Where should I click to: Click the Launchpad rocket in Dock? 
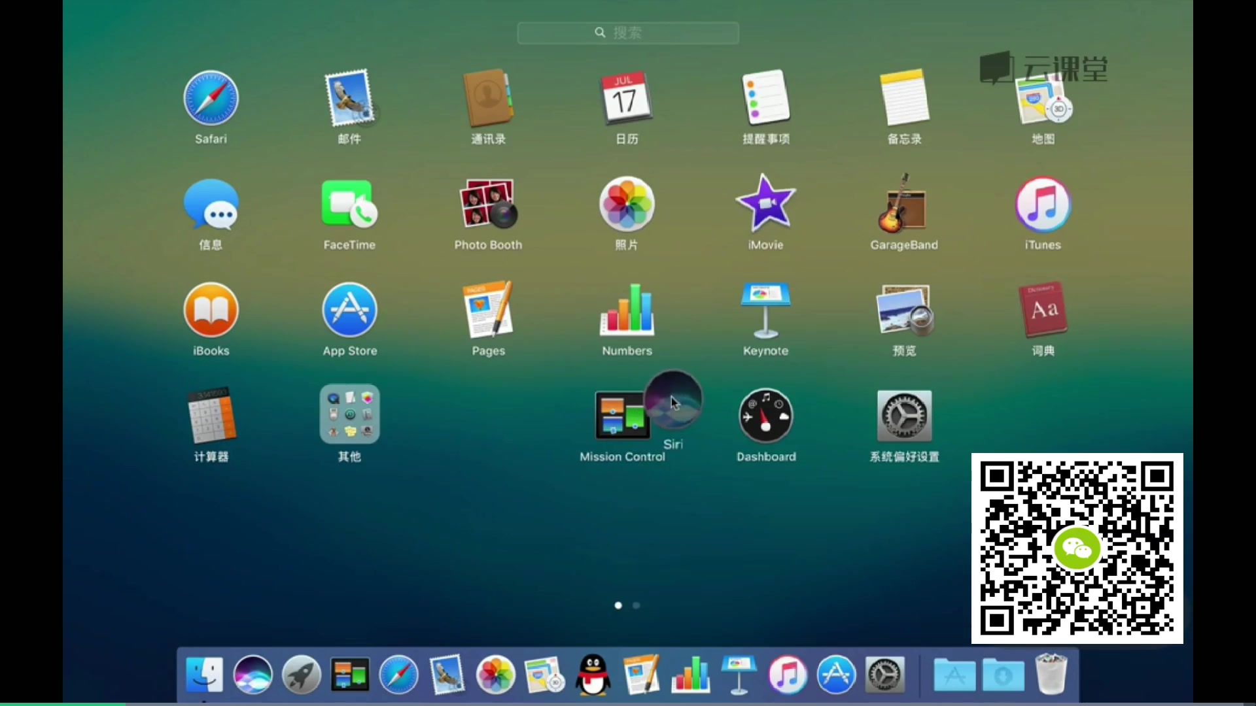(x=302, y=675)
